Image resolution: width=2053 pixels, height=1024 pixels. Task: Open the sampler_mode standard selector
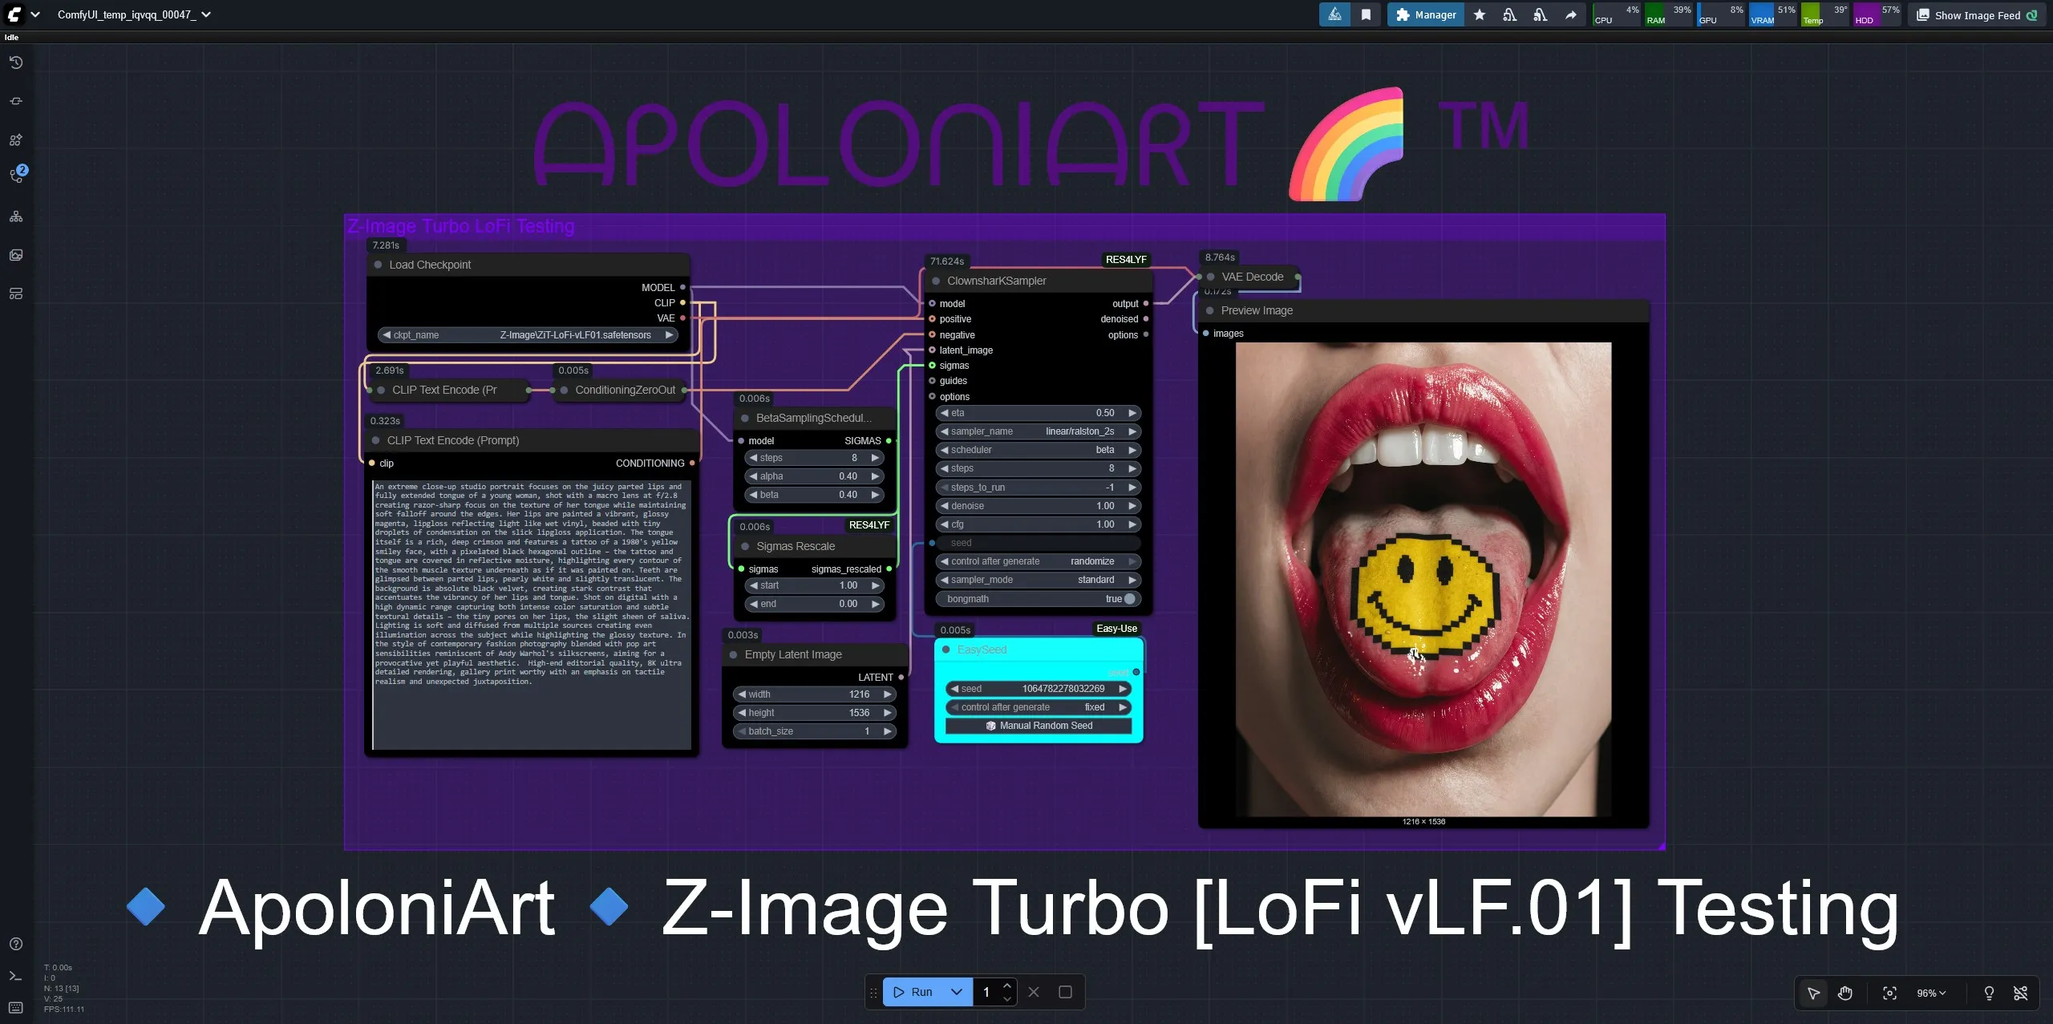click(1039, 580)
